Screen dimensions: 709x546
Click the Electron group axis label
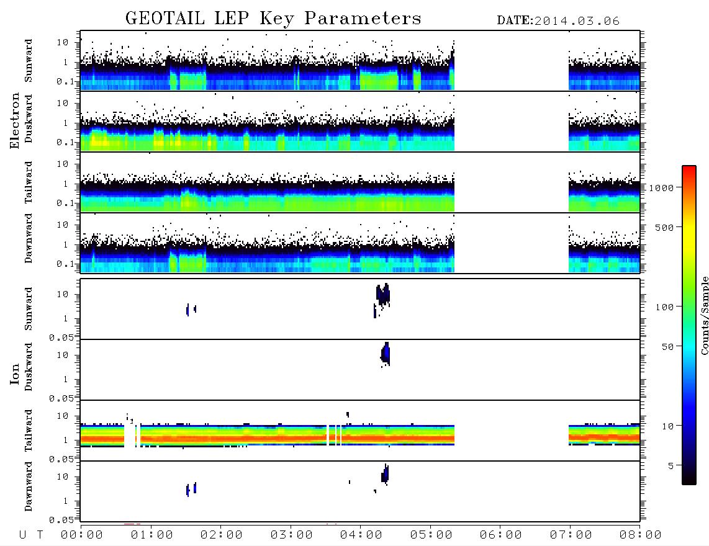point(15,120)
